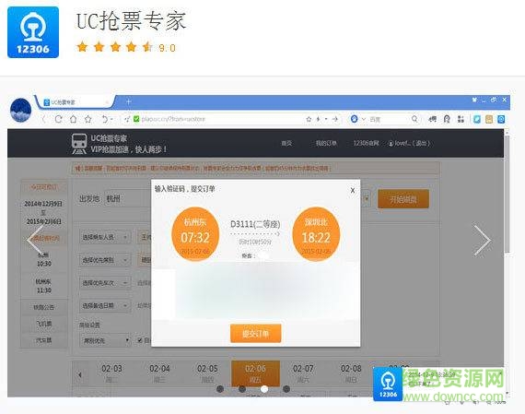Open the 选择备选日期 dropdown
Screen dimensions: 525x414
point(105,306)
